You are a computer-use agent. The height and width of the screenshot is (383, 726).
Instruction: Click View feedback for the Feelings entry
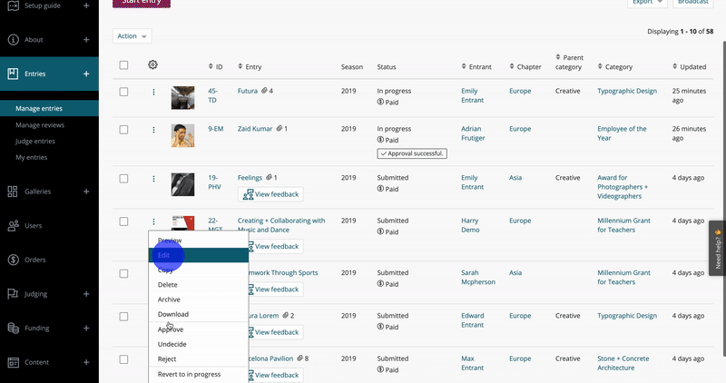click(270, 194)
